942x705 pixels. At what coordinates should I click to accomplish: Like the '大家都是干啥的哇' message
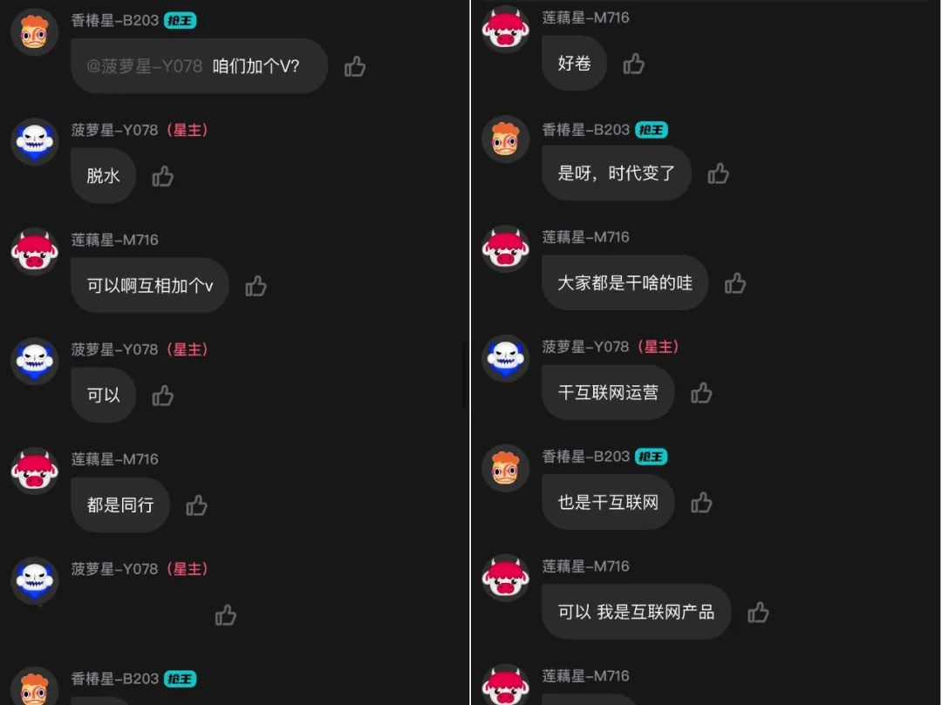[x=735, y=283]
